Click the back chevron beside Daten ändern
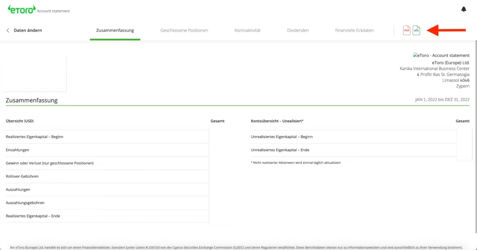Screen dimensions: 477x250 pyautogui.click(x=8, y=31)
